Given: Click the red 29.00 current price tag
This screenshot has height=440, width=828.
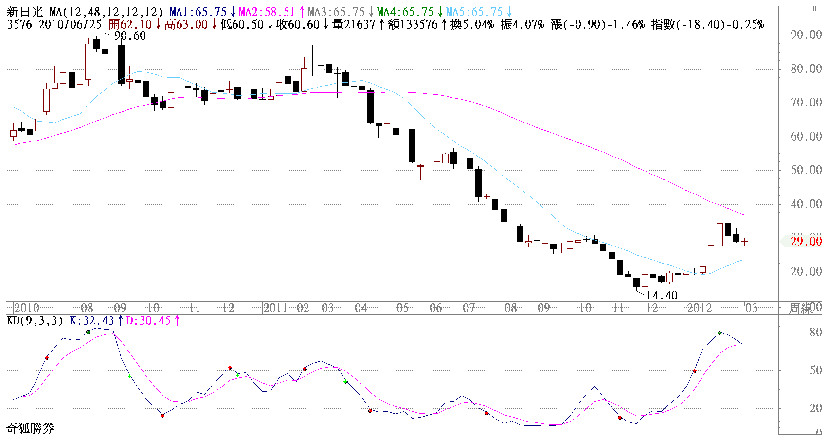Looking at the screenshot, I should click(806, 242).
